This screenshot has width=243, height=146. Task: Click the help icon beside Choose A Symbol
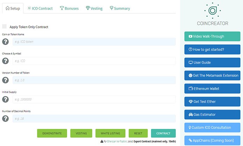[6, 61]
